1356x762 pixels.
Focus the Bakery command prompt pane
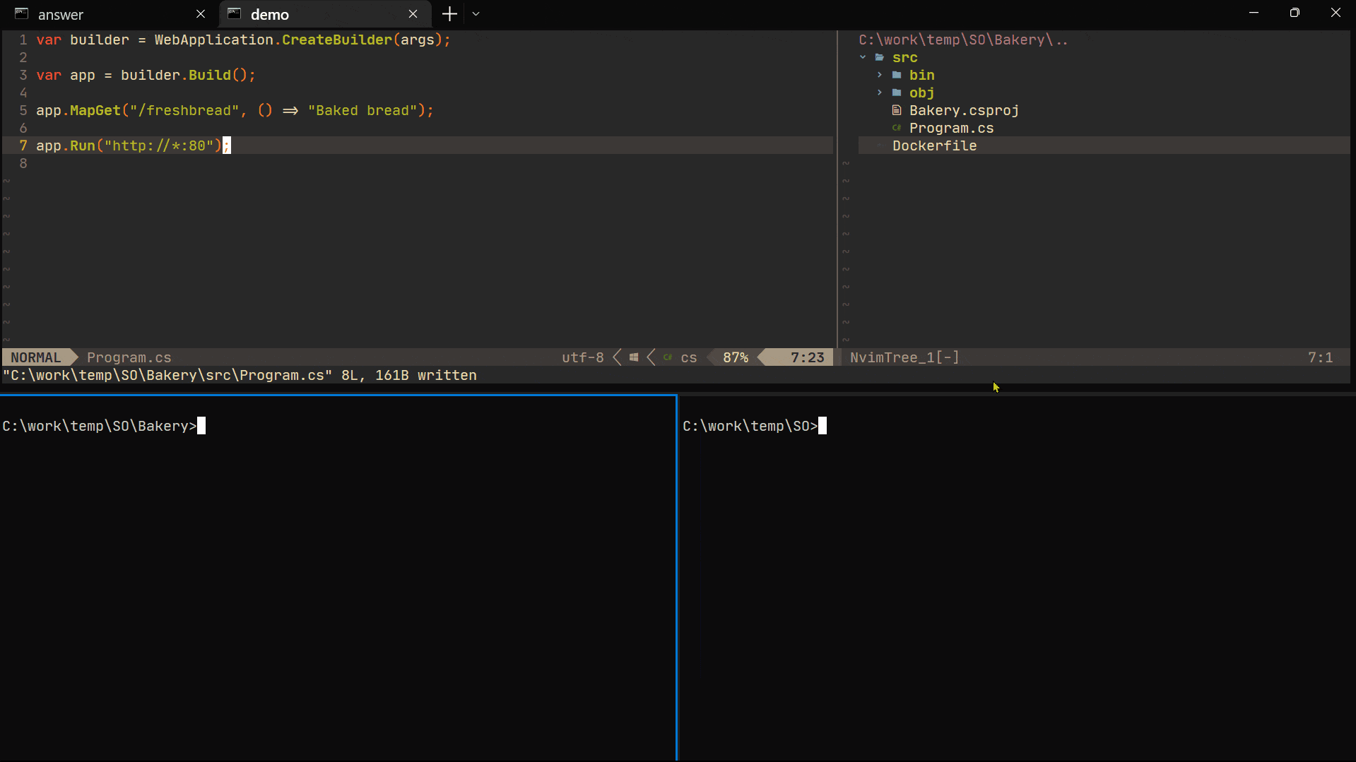pos(338,578)
